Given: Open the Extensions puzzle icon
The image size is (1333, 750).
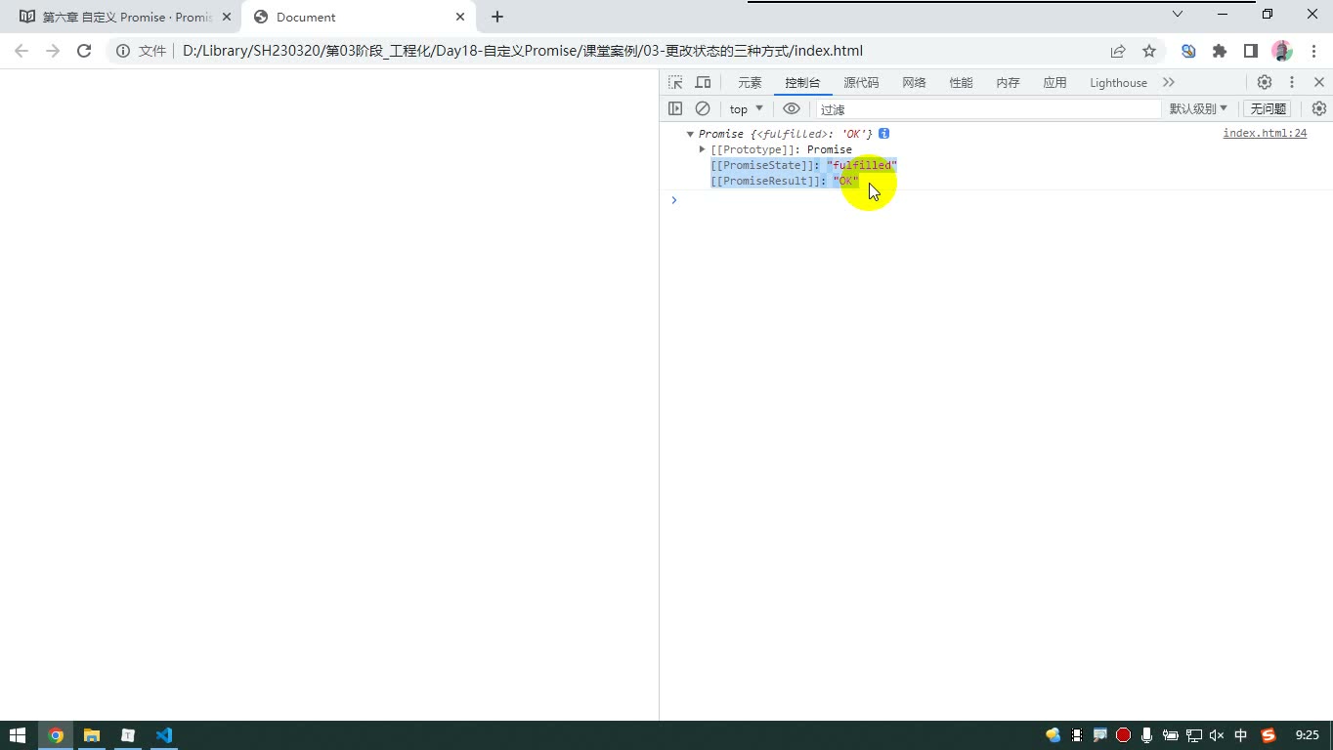Looking at the screenshot, I should [x=1220, y=51].
